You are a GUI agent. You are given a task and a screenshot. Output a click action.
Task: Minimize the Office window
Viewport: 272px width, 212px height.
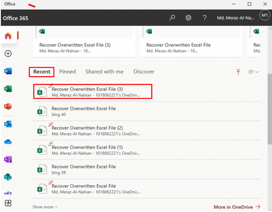234,4
